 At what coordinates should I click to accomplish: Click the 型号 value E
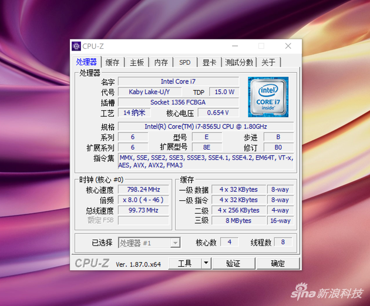click(x=207, y=137)
